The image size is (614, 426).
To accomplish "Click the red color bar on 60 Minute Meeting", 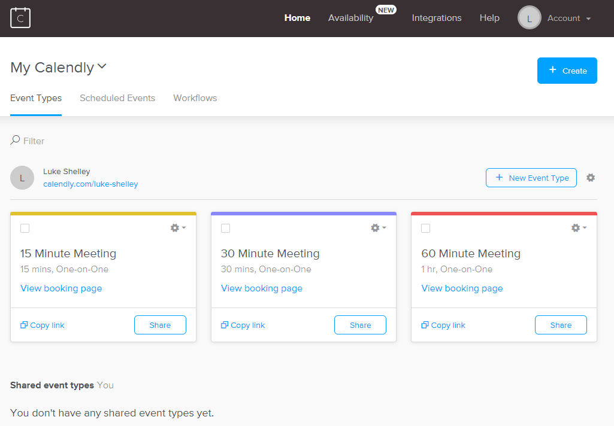I will coord(504,213).
